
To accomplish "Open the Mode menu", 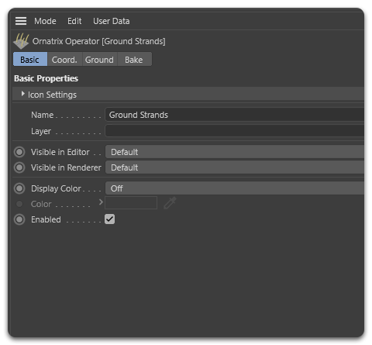I will pos(45,21).
